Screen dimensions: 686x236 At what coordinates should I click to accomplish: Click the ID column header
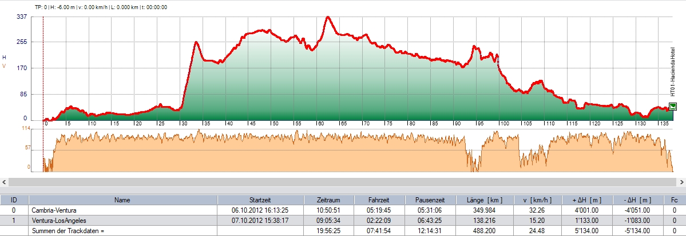pyautogui.click(x=14, y=200)
